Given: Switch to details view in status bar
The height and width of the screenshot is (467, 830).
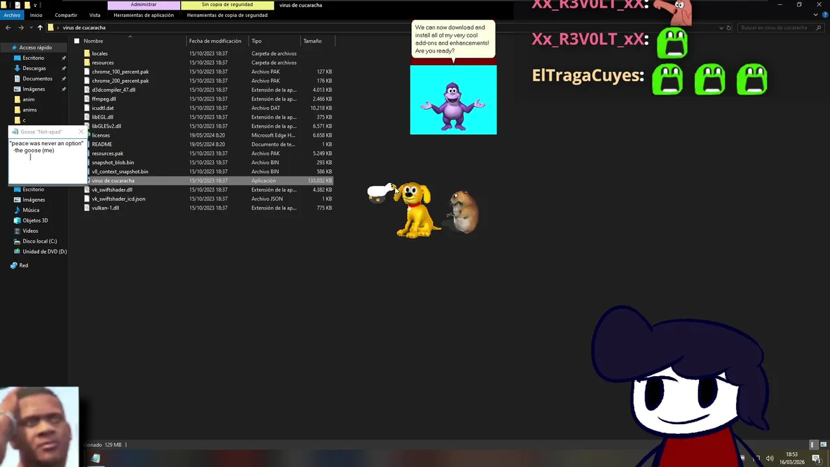Looking at the screenshot, I should (x=812, y=445).
